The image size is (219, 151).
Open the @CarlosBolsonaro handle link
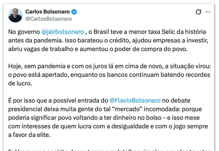coord(48,19)
